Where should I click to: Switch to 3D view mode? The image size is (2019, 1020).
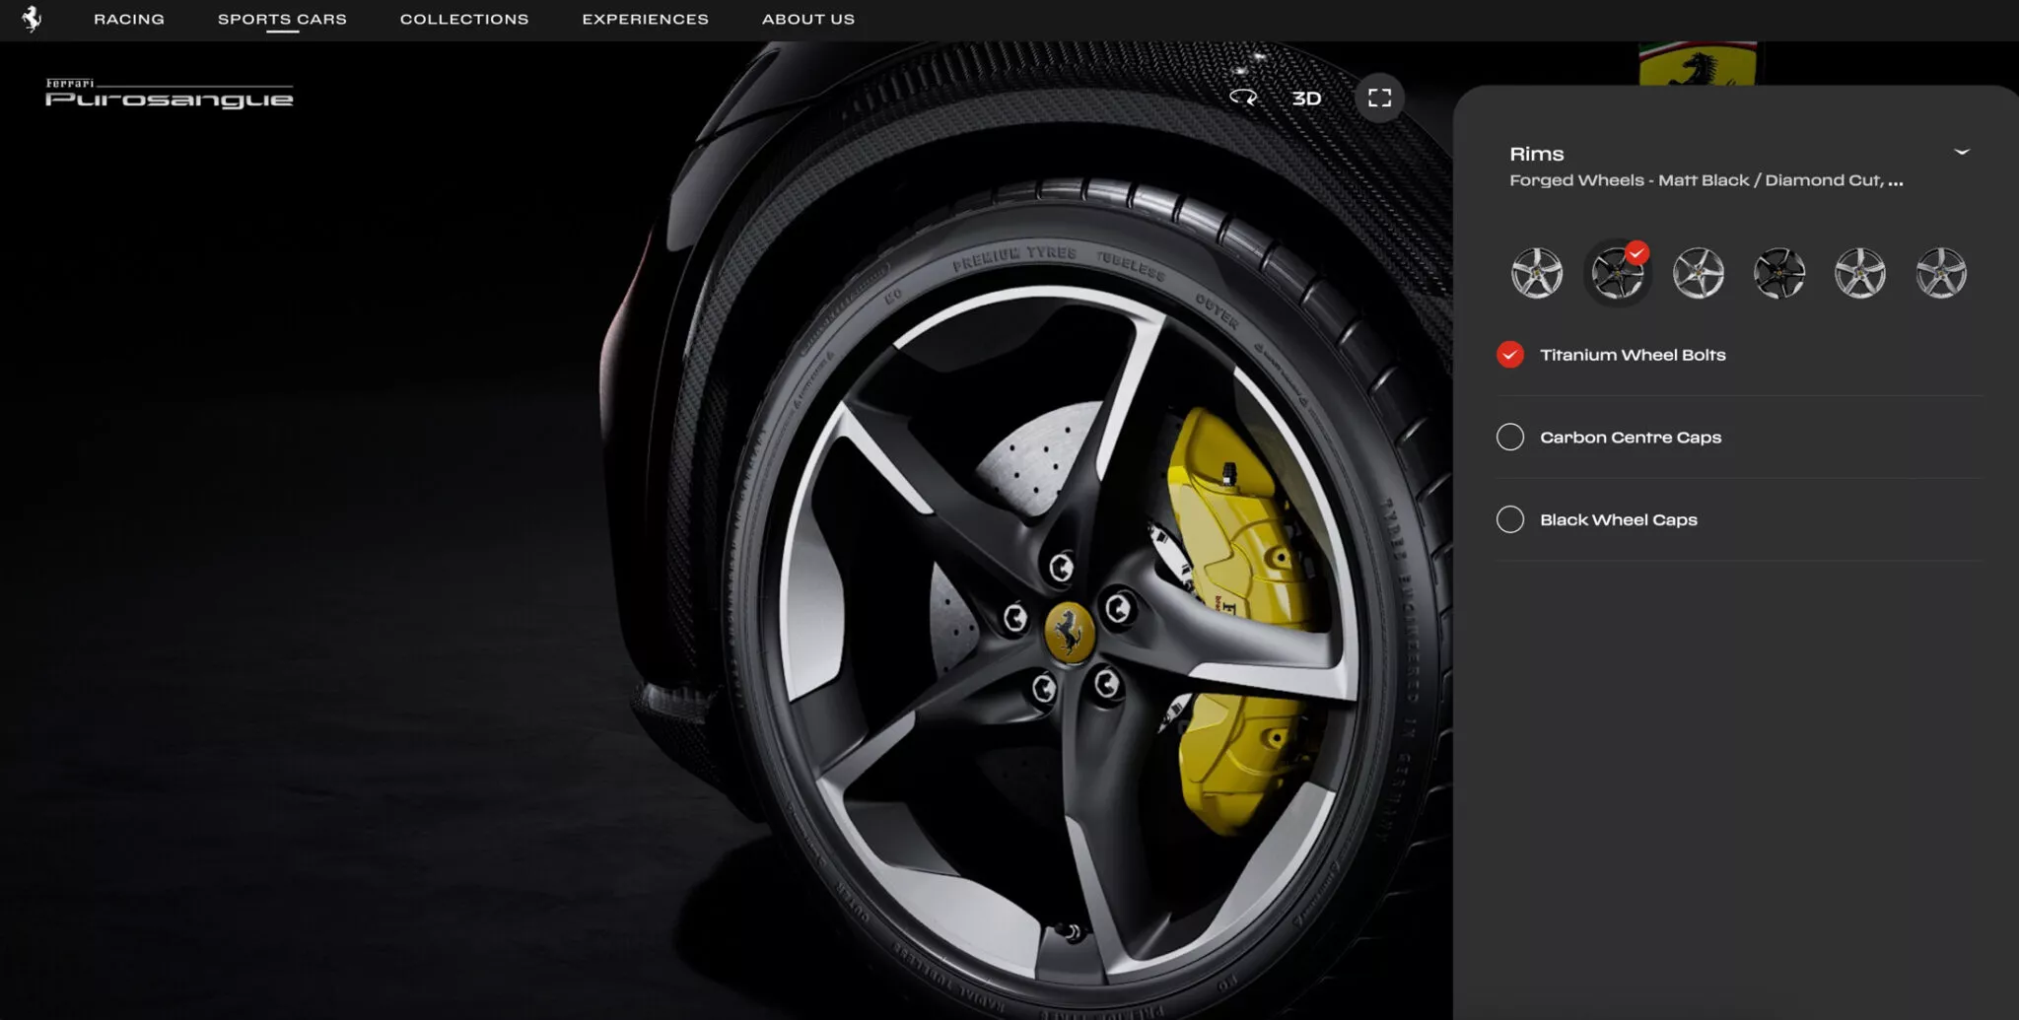(1306, 99)
